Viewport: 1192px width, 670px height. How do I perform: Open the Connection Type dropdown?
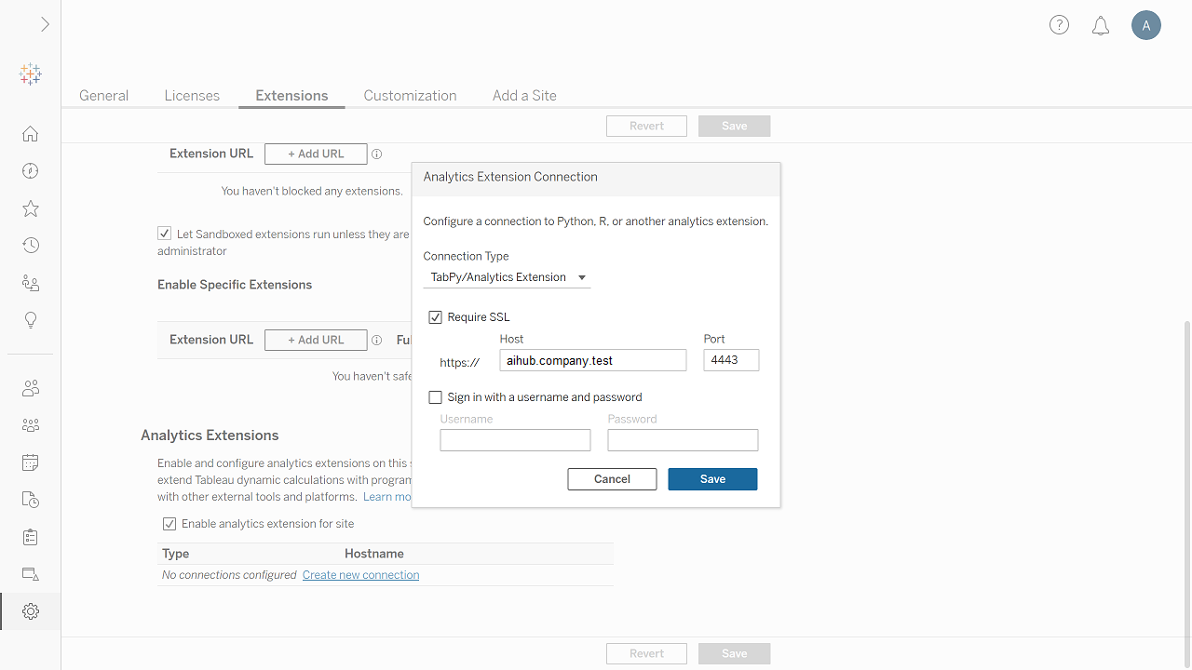[507, 277]
